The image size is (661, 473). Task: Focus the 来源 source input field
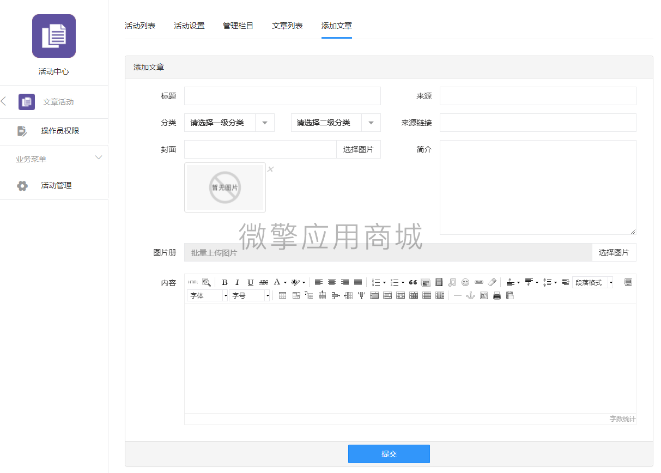(538, 96)
